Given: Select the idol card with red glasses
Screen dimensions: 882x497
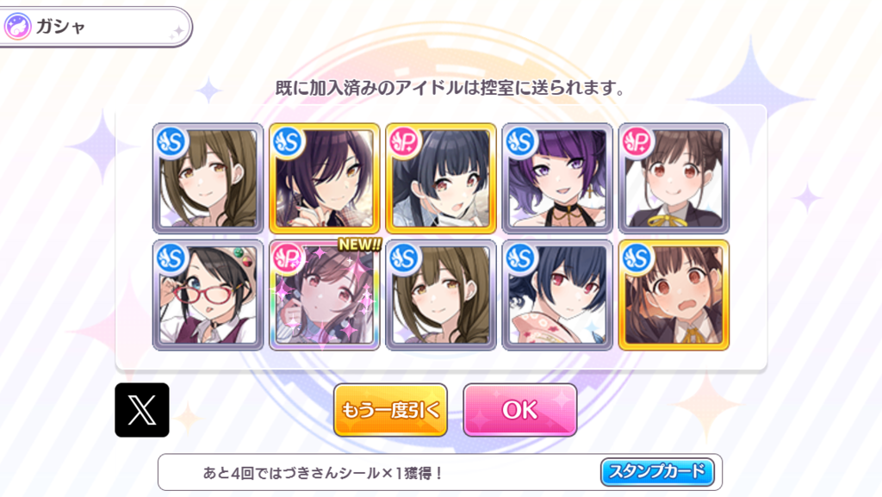Looking at the screenshot, I should 208,295.
